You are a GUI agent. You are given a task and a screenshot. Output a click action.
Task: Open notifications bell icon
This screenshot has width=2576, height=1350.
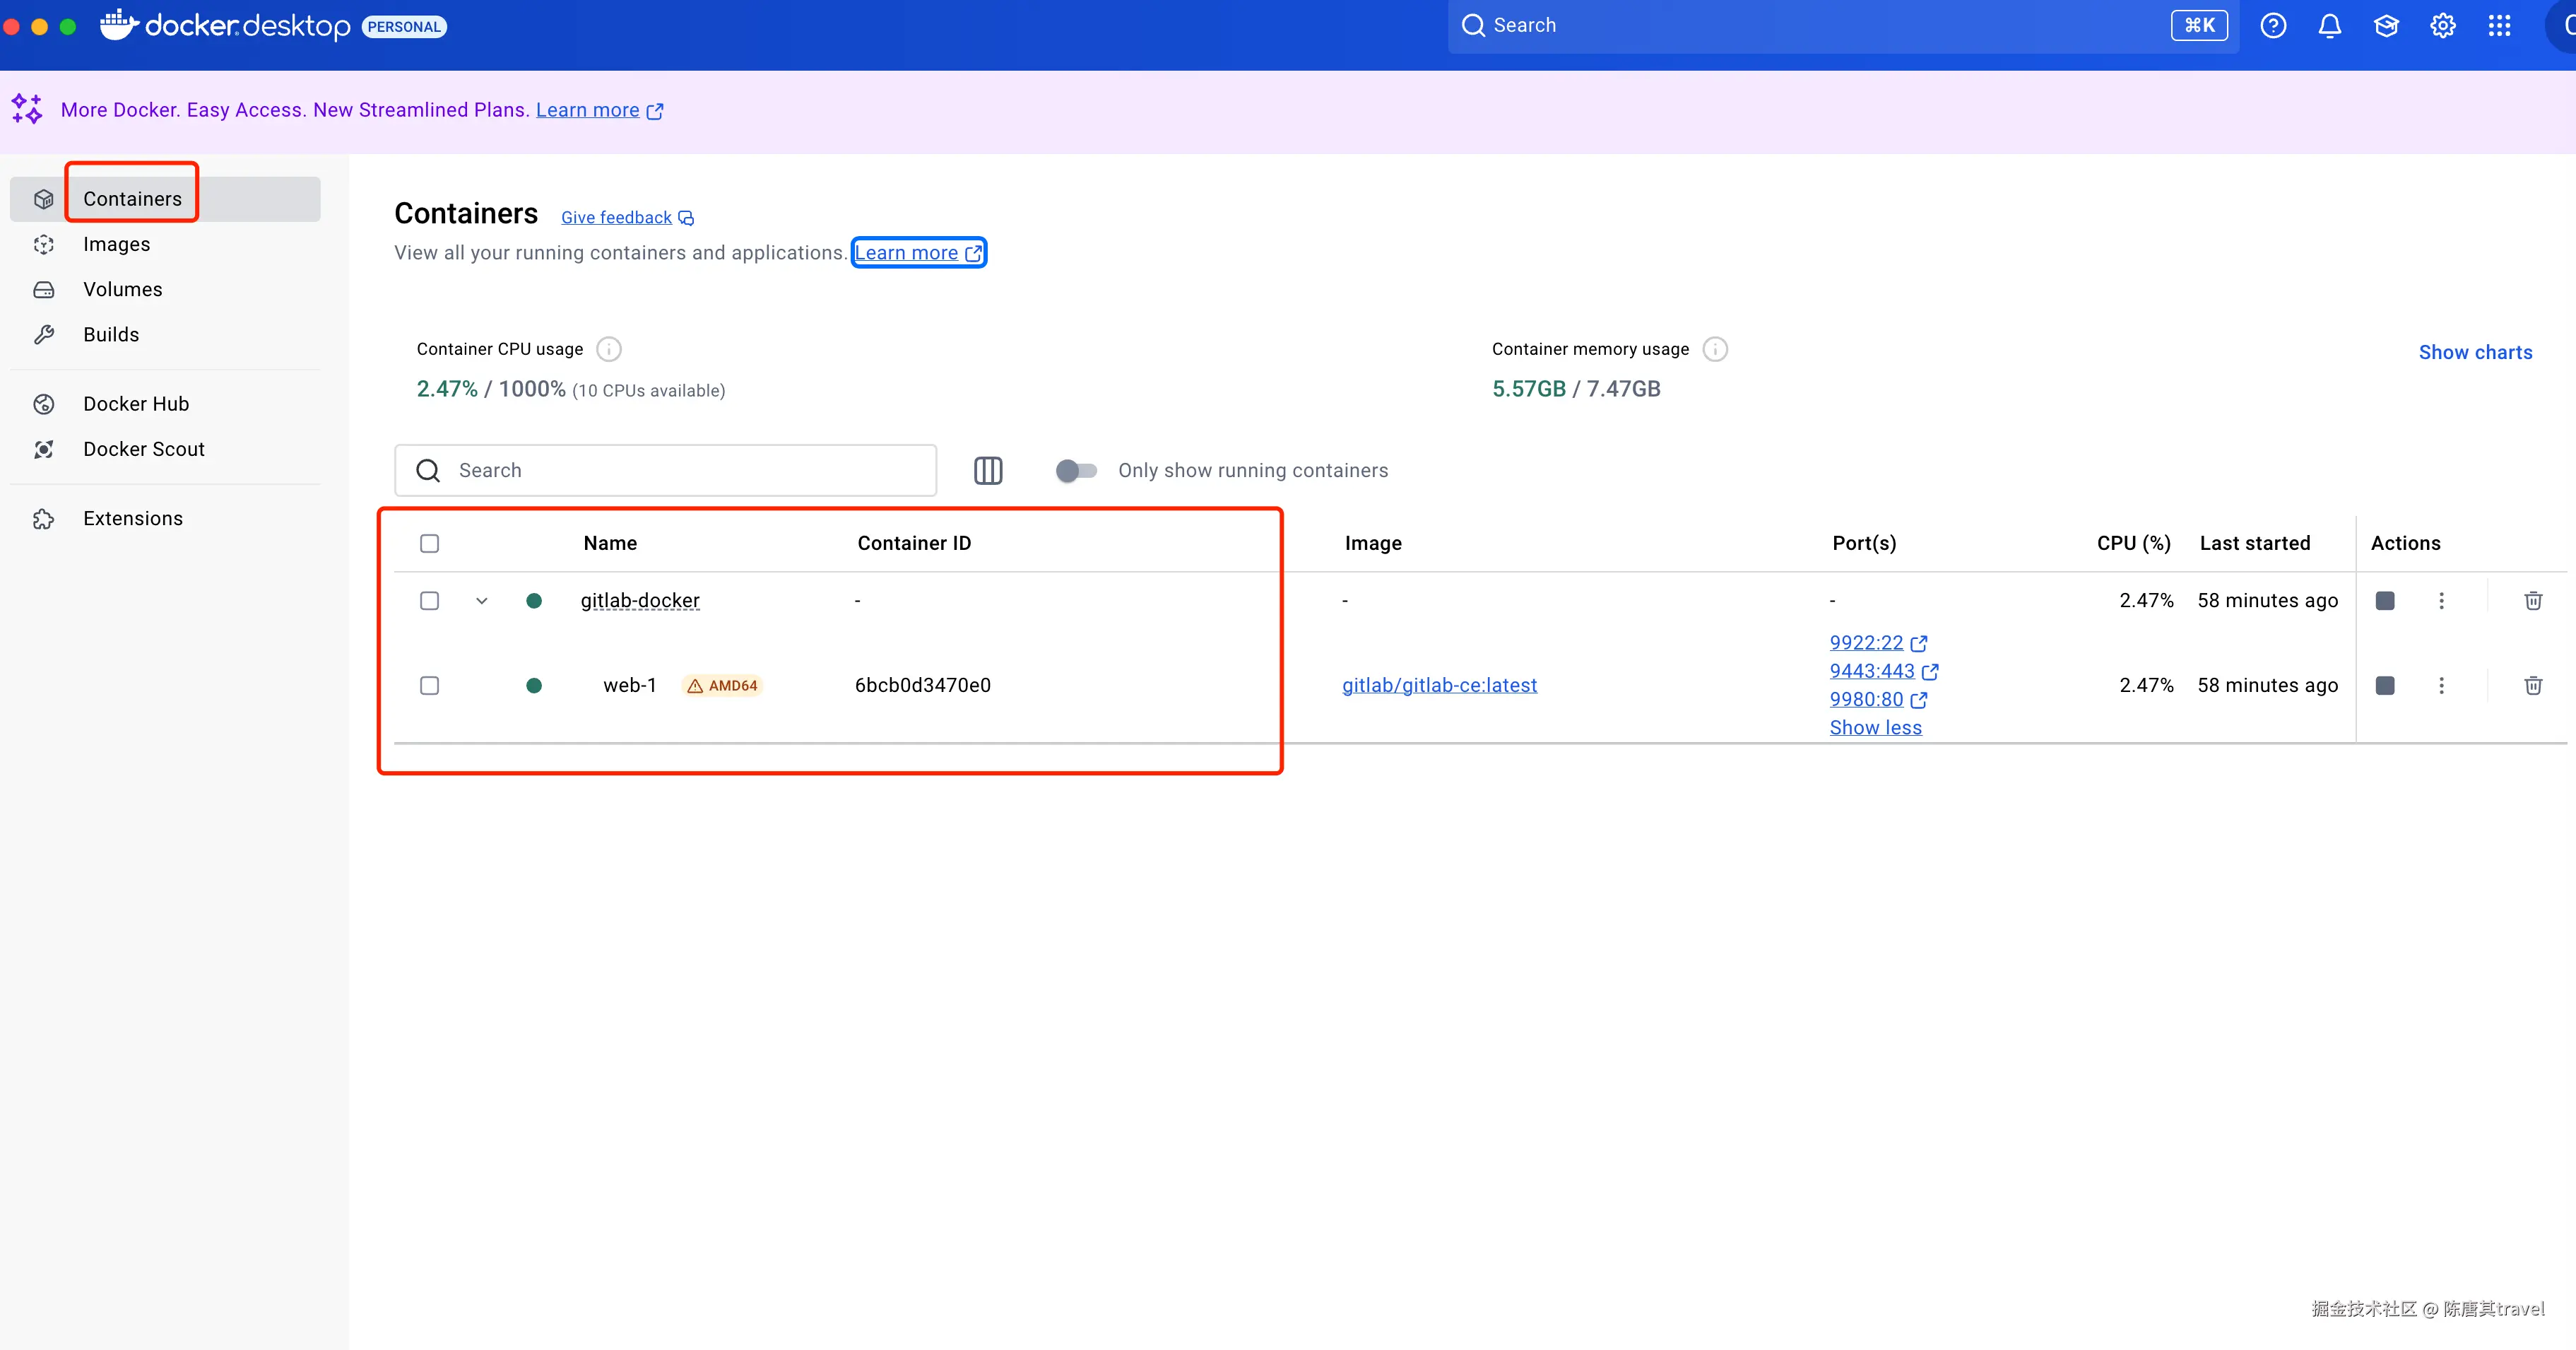pos(2330,26)
